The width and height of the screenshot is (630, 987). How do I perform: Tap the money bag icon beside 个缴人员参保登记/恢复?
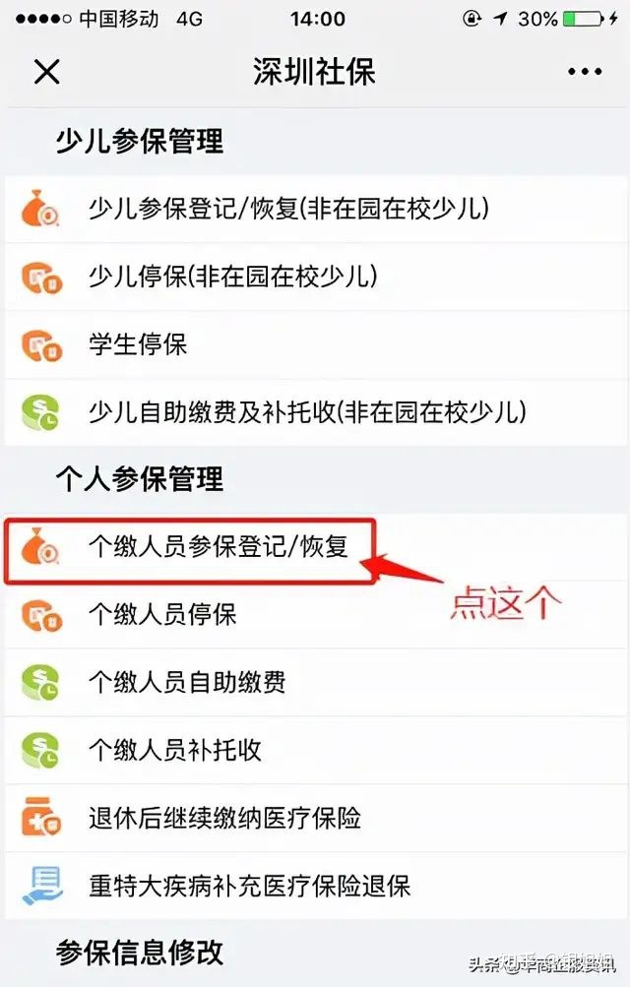coord(40,546)
